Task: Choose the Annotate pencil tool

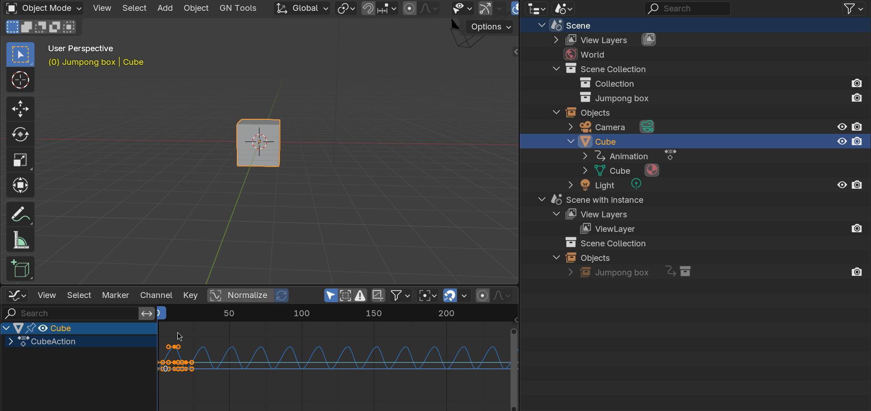Action: pos(20,214)
